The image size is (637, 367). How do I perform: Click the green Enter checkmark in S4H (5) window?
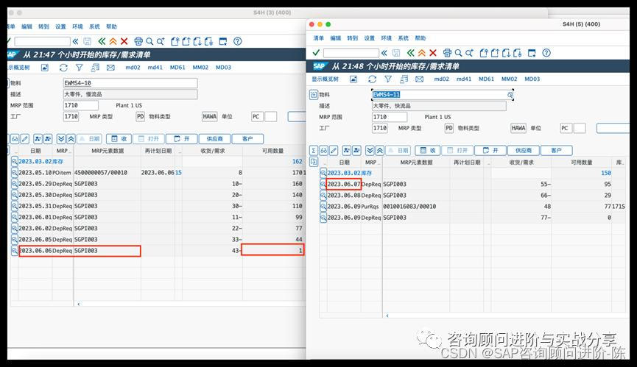pos(316,53)
